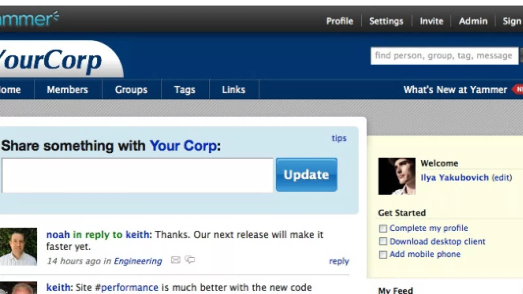Click the YourCorp logo
This screenshot has width=523, height=294.
point(52,60)
